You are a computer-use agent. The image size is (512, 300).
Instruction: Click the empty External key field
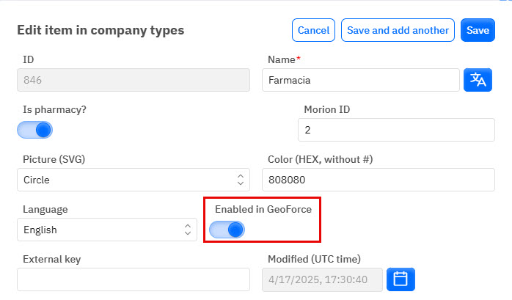coord(133,279)
